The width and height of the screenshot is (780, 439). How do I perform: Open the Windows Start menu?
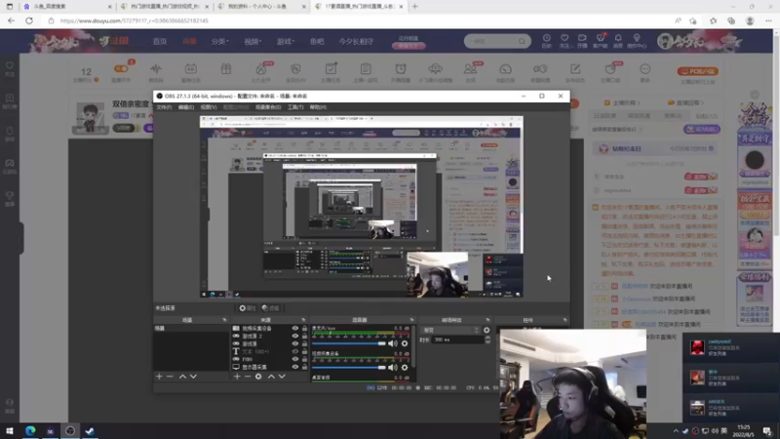[10, 431]
